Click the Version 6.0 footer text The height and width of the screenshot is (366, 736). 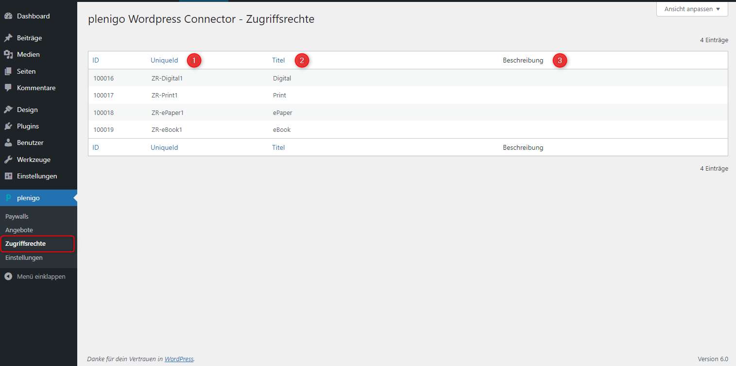tap(713, 359)
